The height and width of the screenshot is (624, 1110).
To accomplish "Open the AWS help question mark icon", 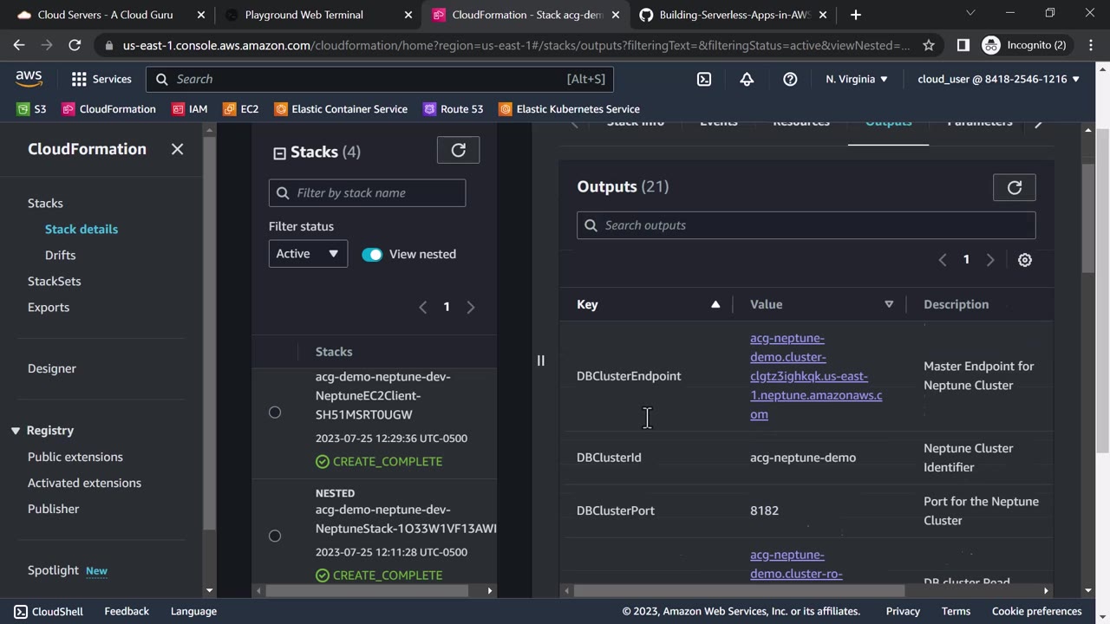I will point(790,79).
